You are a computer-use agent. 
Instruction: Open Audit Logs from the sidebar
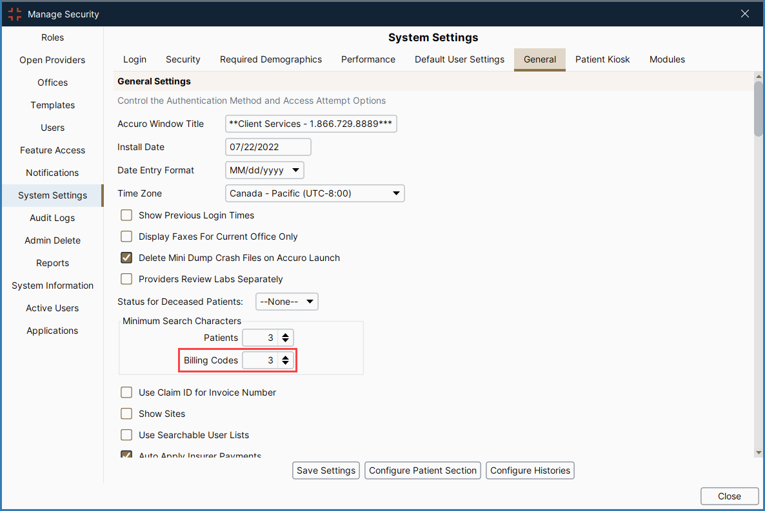pyautogui.click(x=52, y=218)
